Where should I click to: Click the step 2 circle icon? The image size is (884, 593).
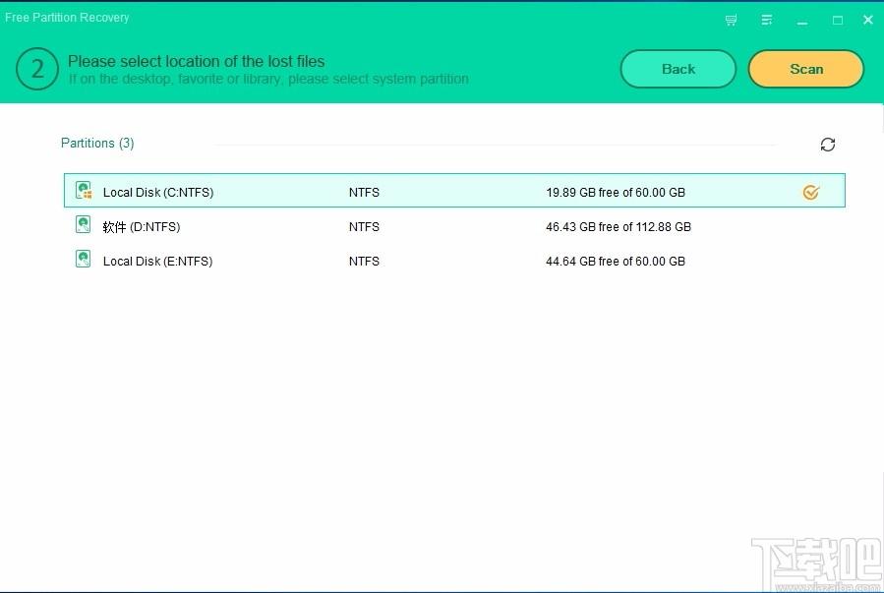(37, 69)
